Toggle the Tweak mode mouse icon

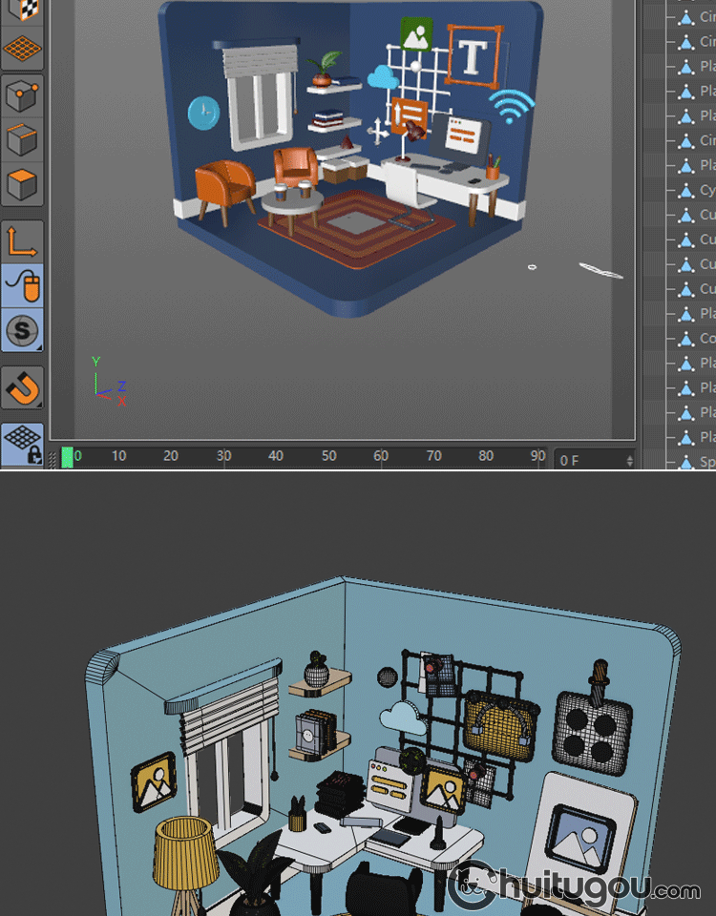pyautogui.click(x=22, y=285)
